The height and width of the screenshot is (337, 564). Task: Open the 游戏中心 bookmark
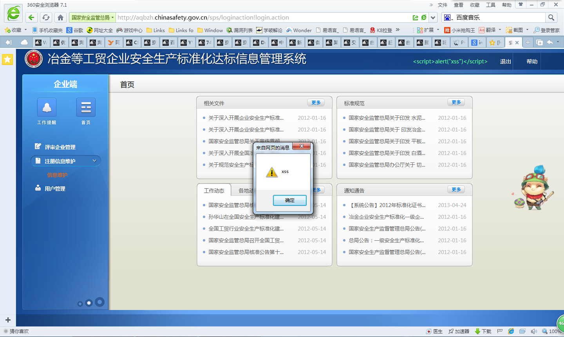pyautogui.click(x=130, y=30)
